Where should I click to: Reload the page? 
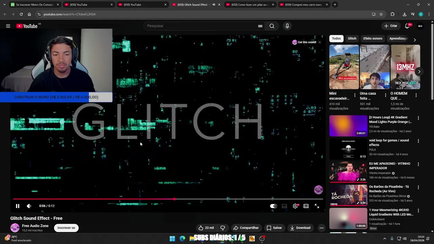coord(21,14)
